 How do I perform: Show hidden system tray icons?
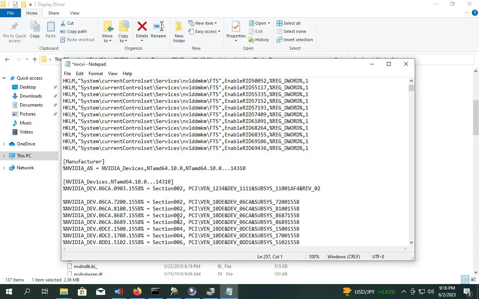pos(404,292)
